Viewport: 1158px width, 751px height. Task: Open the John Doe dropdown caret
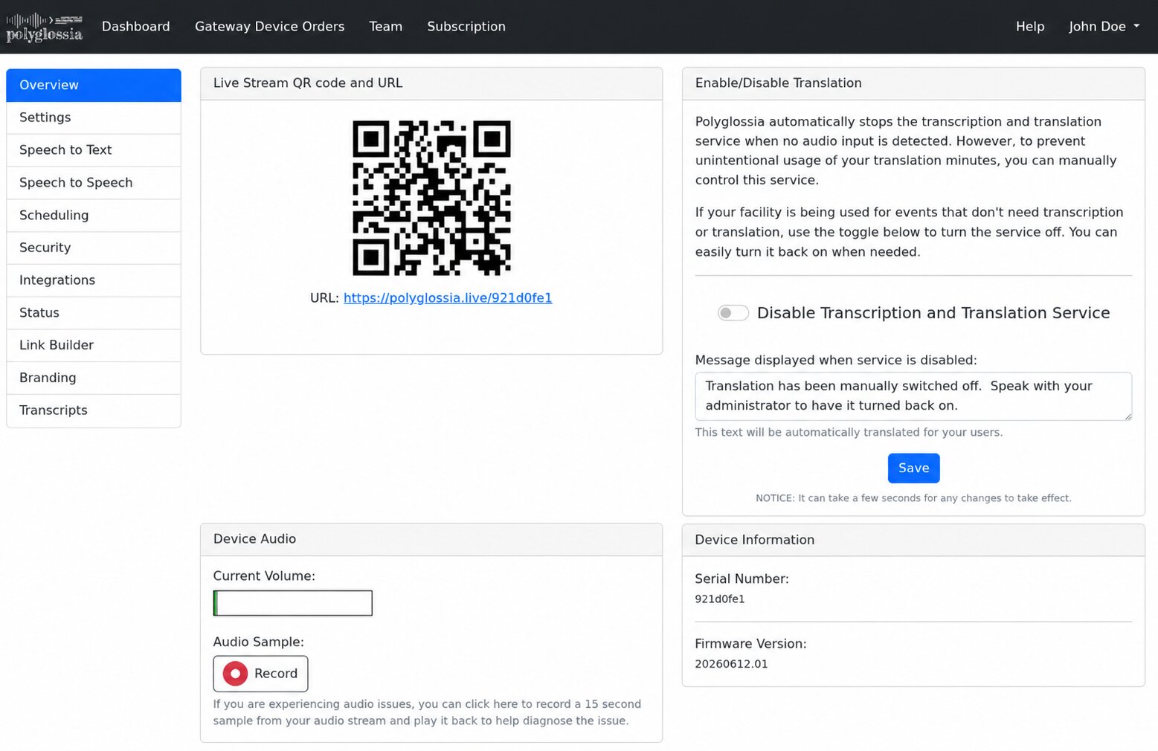[1136, 26]
